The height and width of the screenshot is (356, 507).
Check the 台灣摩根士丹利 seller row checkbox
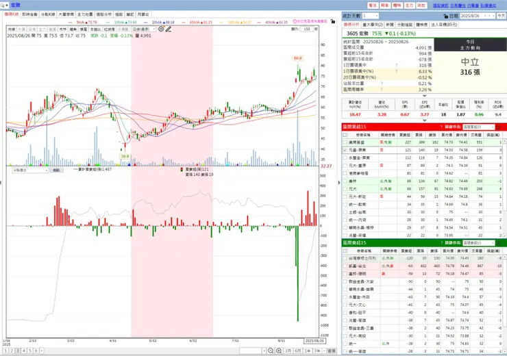345,258
